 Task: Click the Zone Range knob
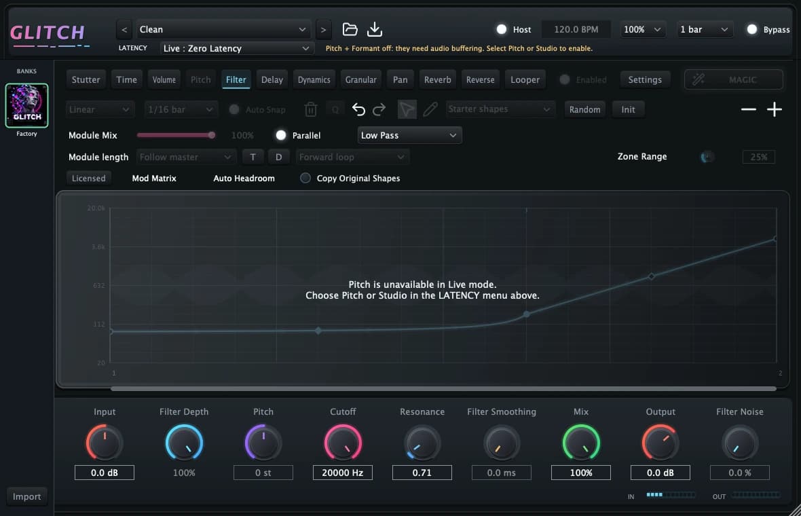(707, 157)
